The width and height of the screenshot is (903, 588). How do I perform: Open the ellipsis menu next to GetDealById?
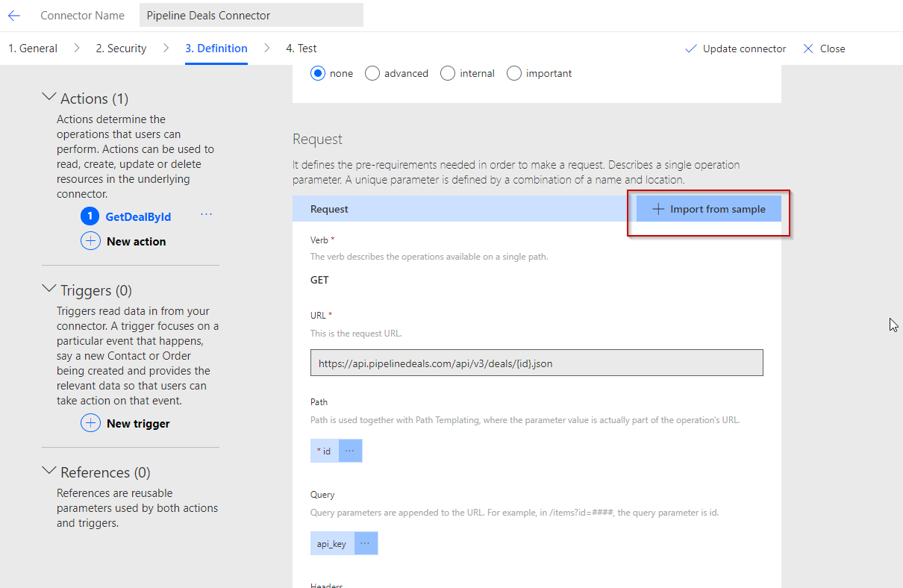tap(207, 215)
